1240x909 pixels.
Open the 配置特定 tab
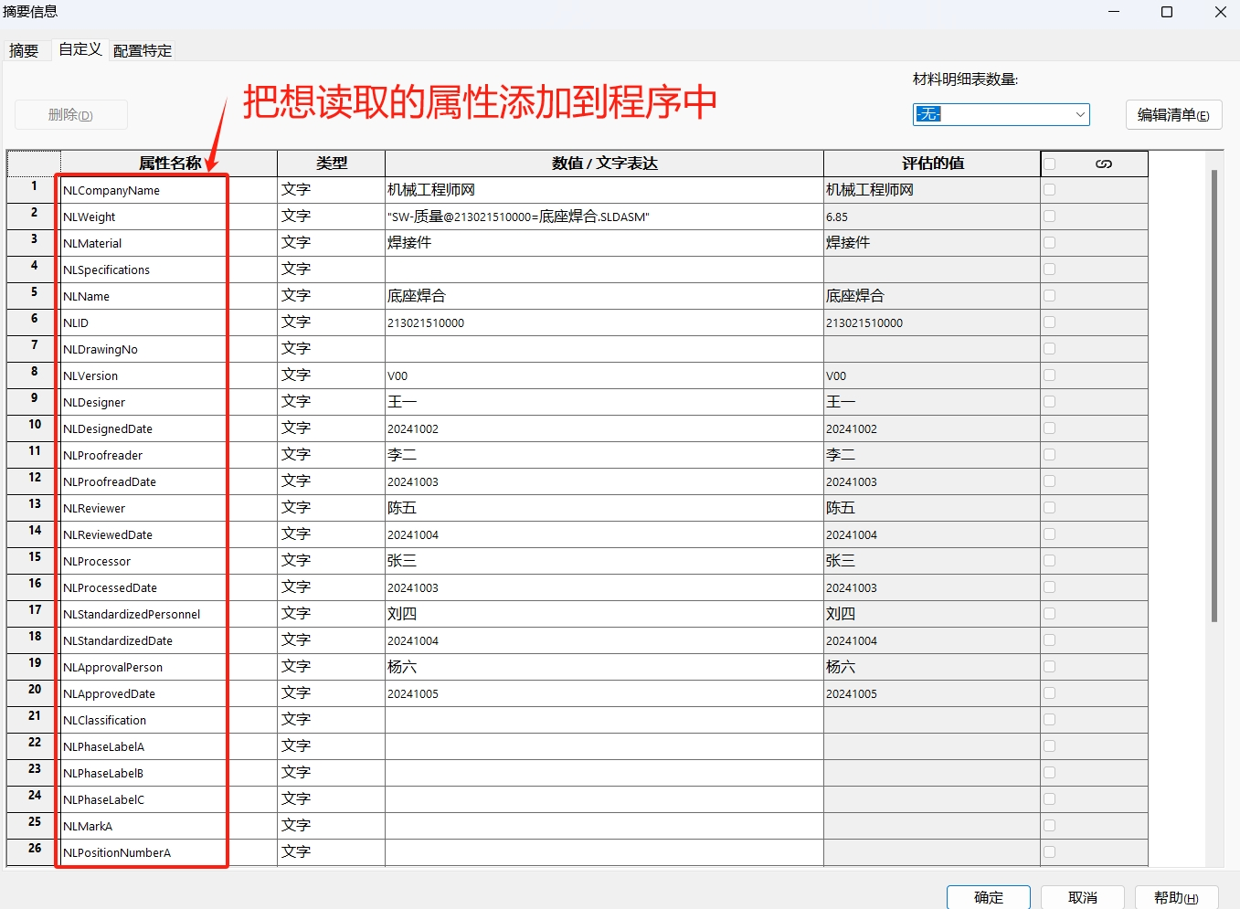pyautogui.click(x=143, y=51)
